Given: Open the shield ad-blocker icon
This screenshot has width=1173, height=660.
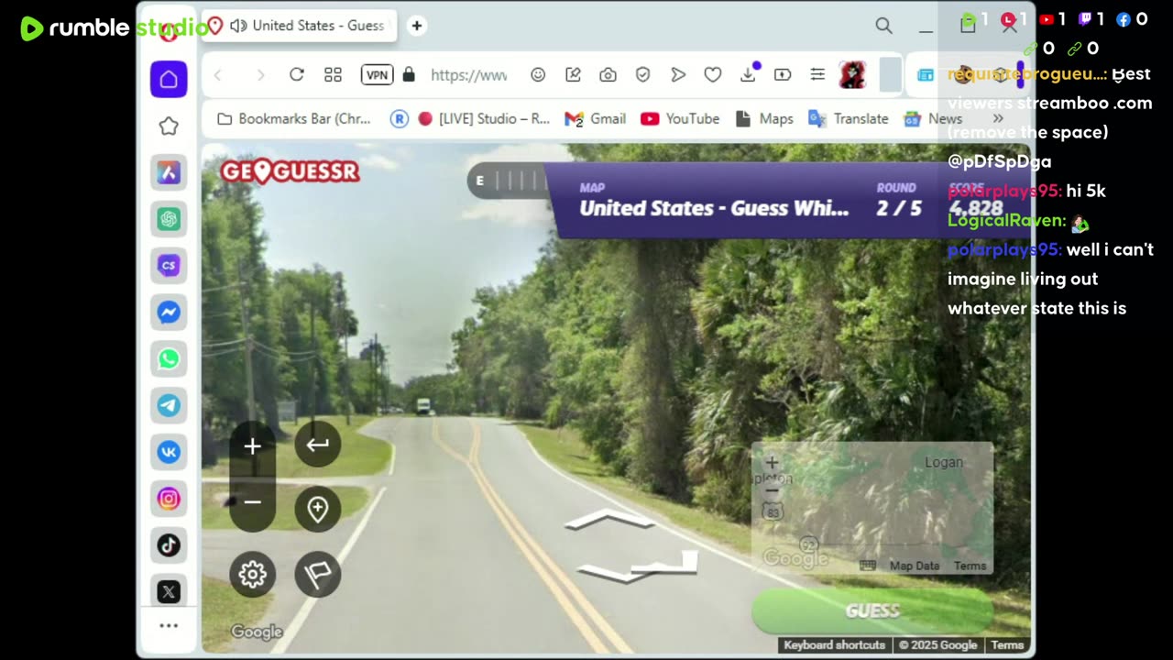Looking at the screenshot, I should click(642, 74).
